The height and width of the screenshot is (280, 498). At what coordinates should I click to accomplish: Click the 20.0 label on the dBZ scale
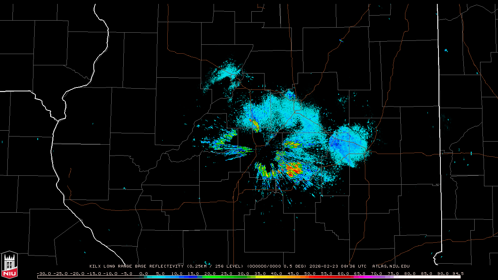210,273
